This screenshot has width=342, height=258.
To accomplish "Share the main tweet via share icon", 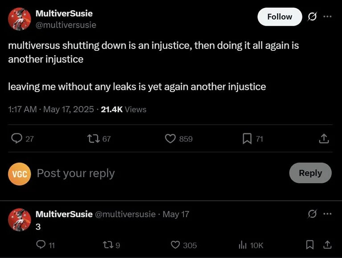I will pyautogui.click(x=324, y=139).
